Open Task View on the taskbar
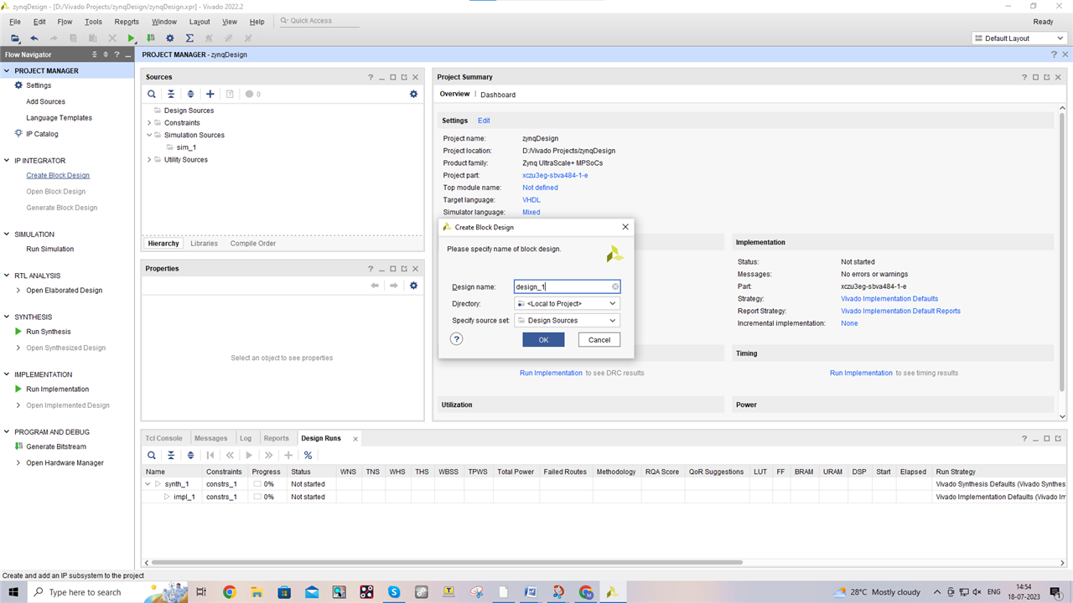 (x=201, y=592)
